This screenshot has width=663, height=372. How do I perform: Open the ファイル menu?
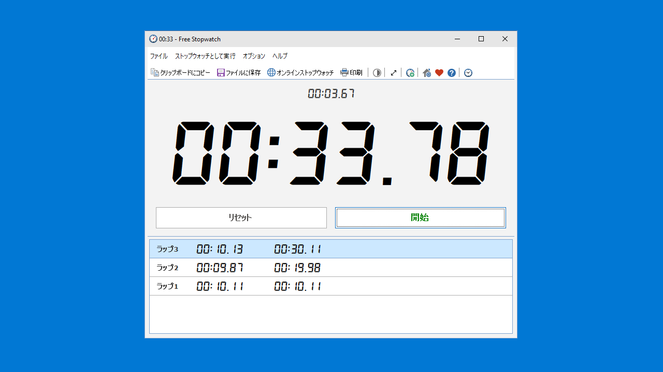point(159,56)
